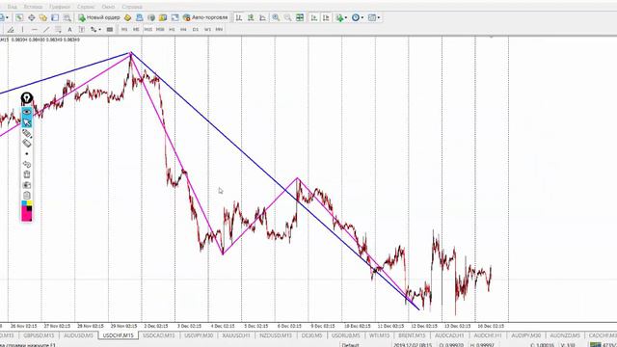Open templates dropdown
The image size is (617, 347).
(374, 17)
